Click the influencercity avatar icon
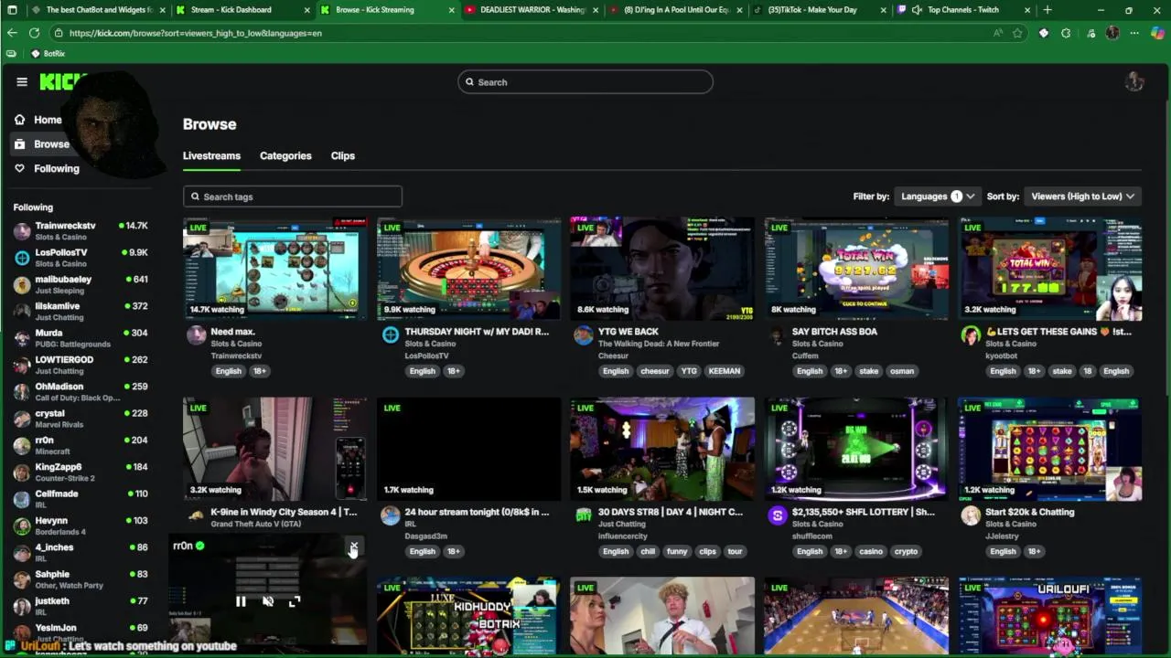 point(584,515)
